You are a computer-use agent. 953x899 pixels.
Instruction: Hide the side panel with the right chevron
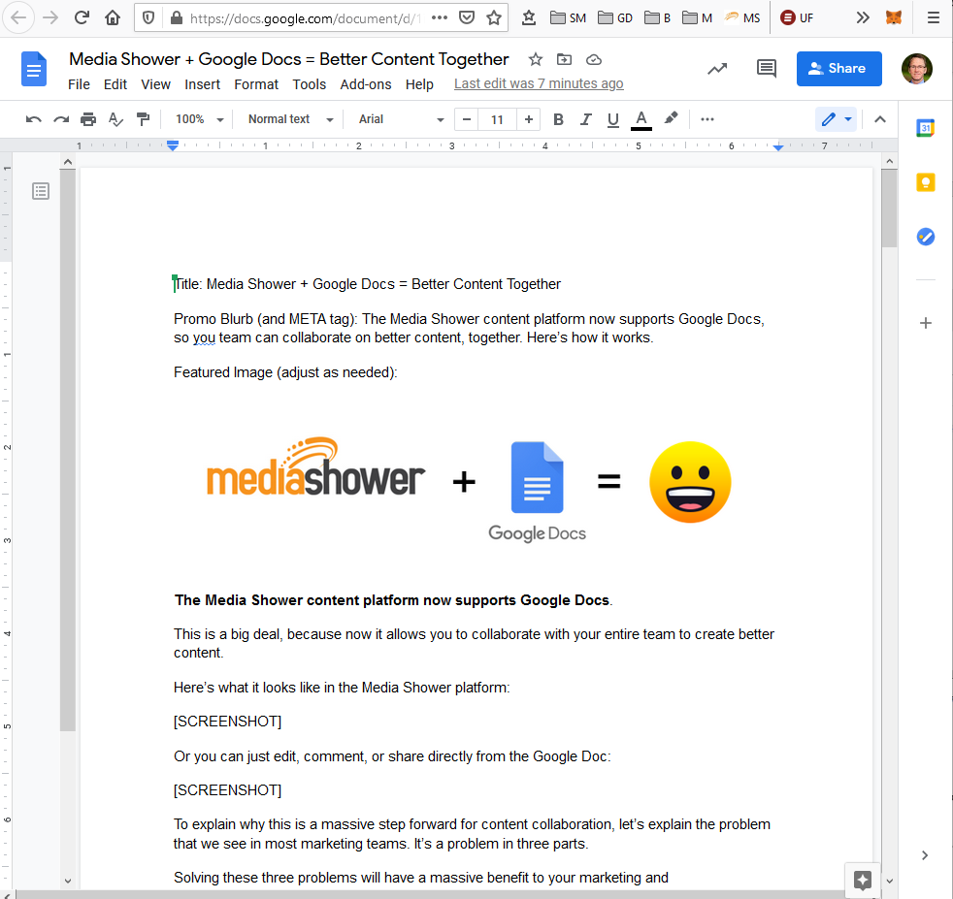pos(925,855)
